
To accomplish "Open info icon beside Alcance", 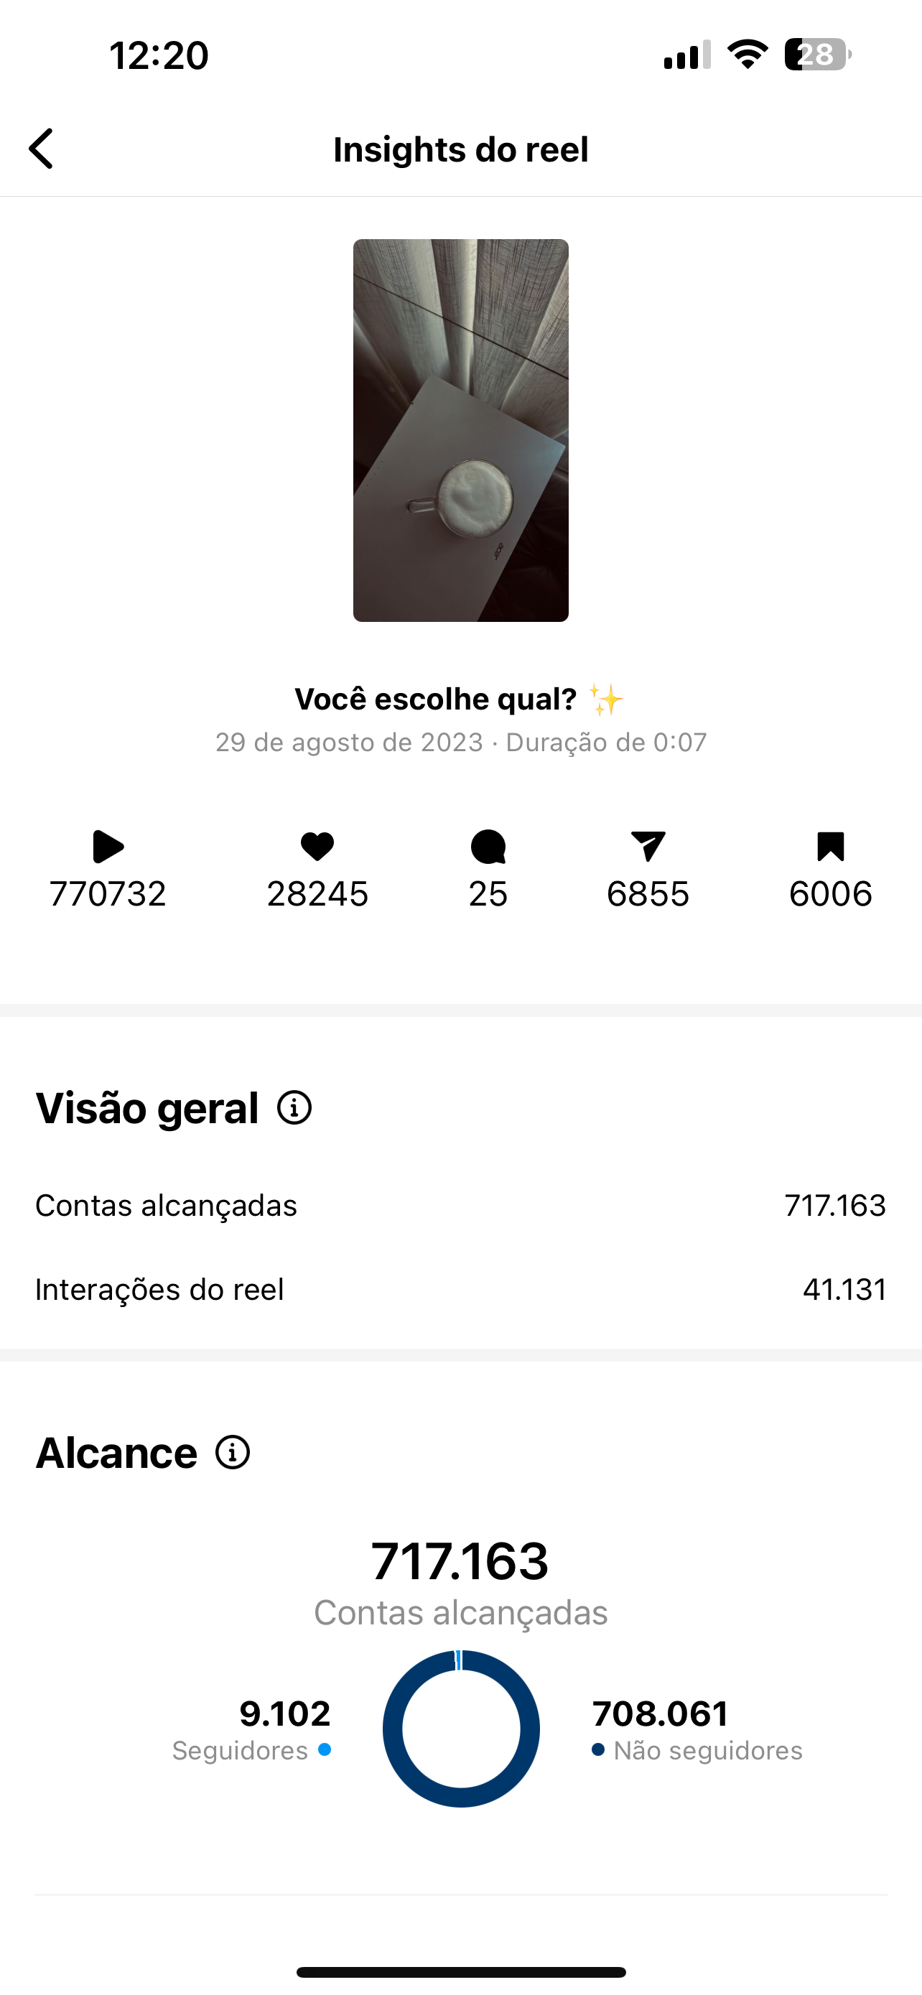I will [x=233, y=1452].
